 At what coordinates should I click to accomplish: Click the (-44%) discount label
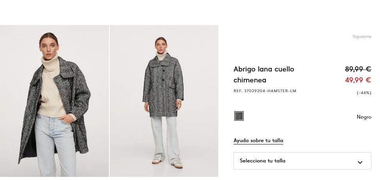click(364, 93)
